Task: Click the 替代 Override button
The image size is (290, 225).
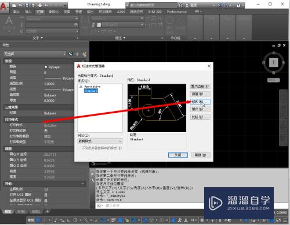Action: [x=200, y=109]
